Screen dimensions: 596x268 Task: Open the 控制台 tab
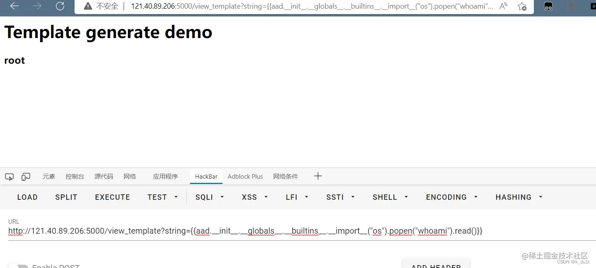coord(75,177)
